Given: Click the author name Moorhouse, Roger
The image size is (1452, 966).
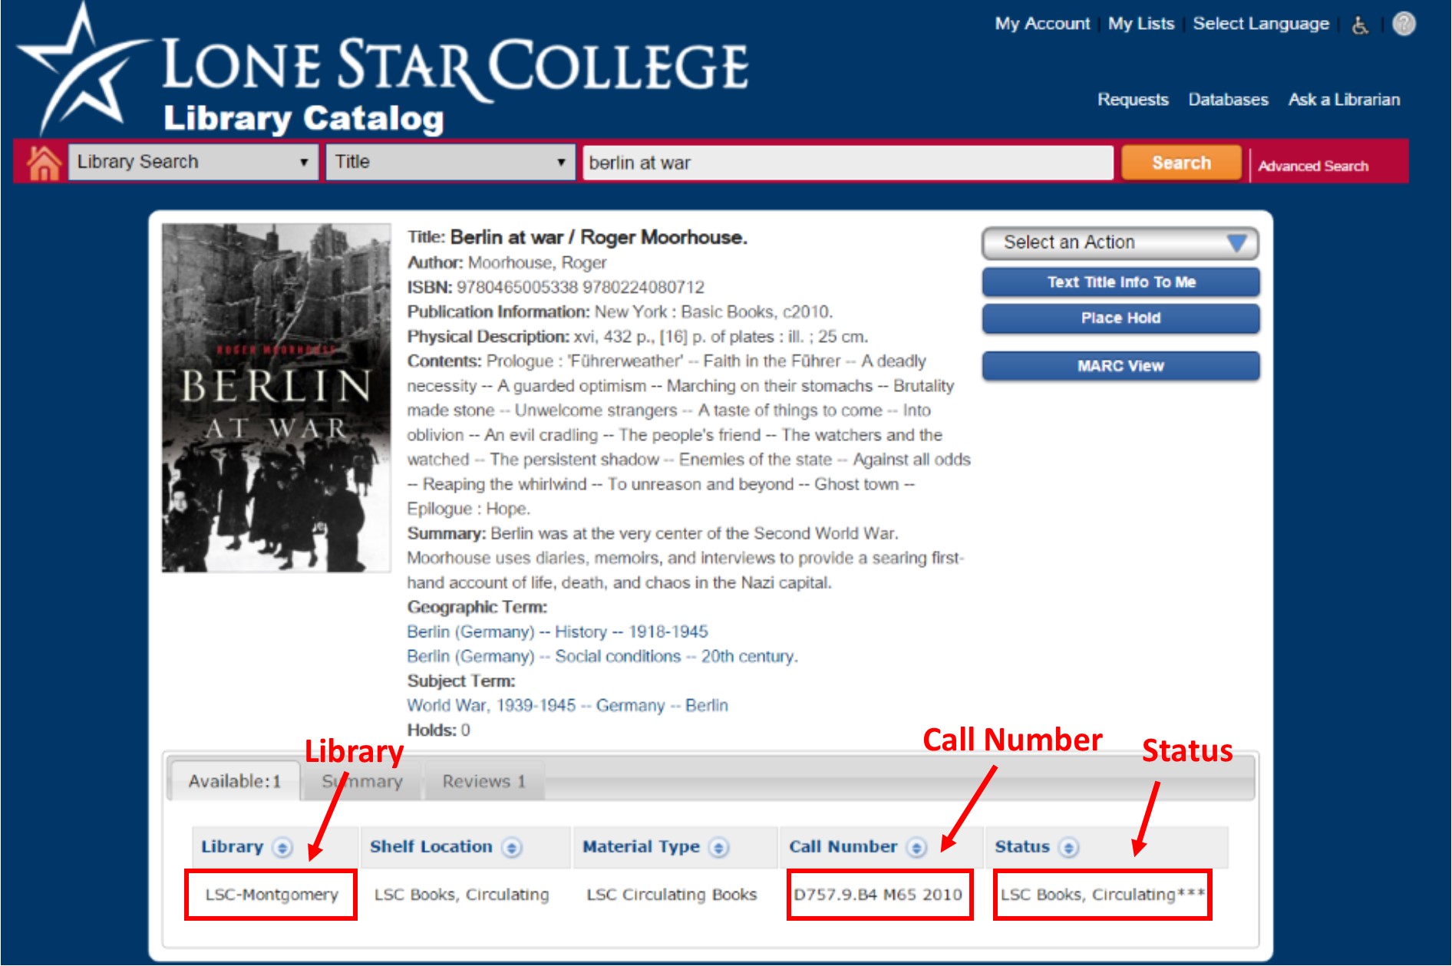Looking at the screenshot, I should point(537,263).
